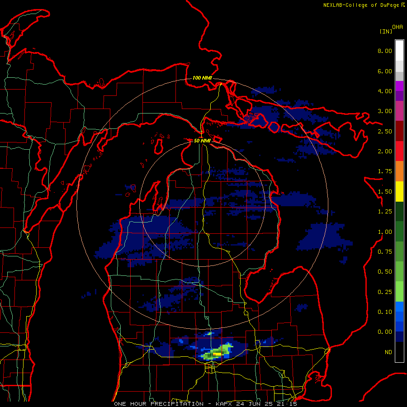Click the 2.00 legend value
407x407 pixels.
click(385, 151)
